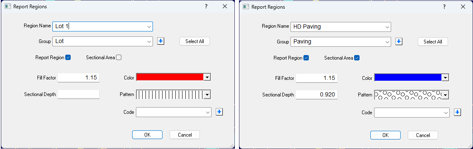Uncheck Report Region in Lot 1 dialog
This screenshot has height=149, width=473.
tap(68, 58)
